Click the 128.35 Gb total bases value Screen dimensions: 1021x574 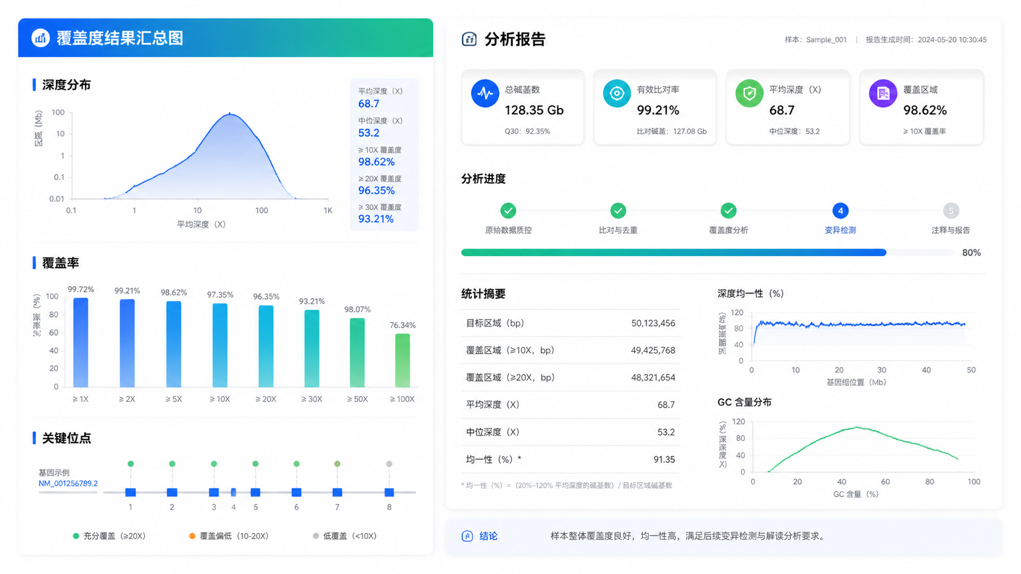[534, 110]
